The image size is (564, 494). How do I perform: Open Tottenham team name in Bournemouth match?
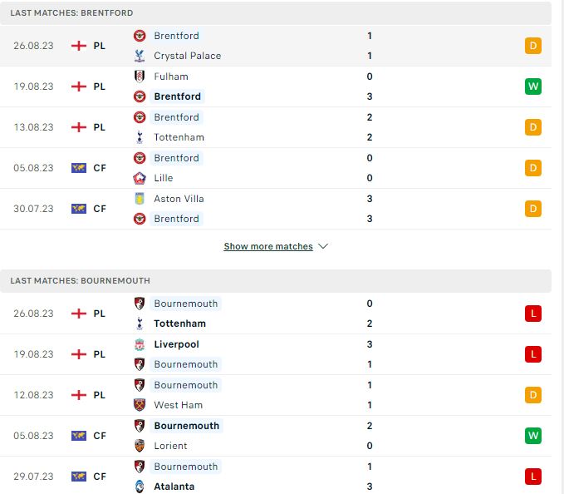180,324
